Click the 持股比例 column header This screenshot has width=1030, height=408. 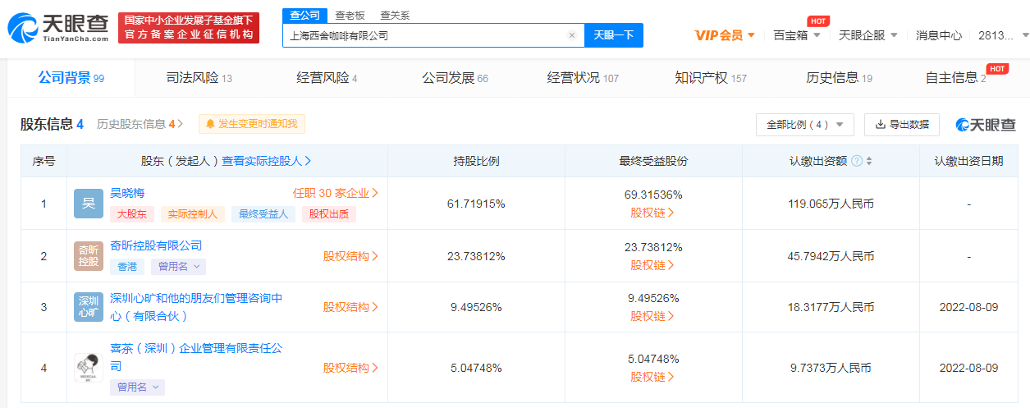pos(476,161)
